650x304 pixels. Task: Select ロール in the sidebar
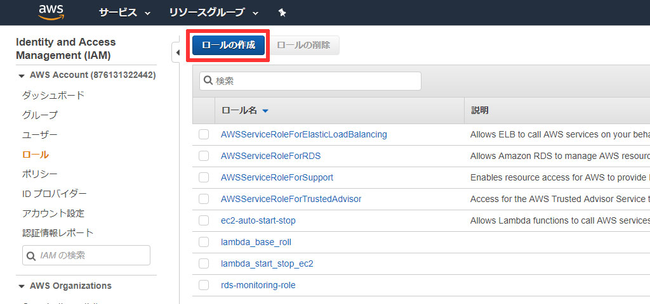pyautogui.click(x=36, y=155)
